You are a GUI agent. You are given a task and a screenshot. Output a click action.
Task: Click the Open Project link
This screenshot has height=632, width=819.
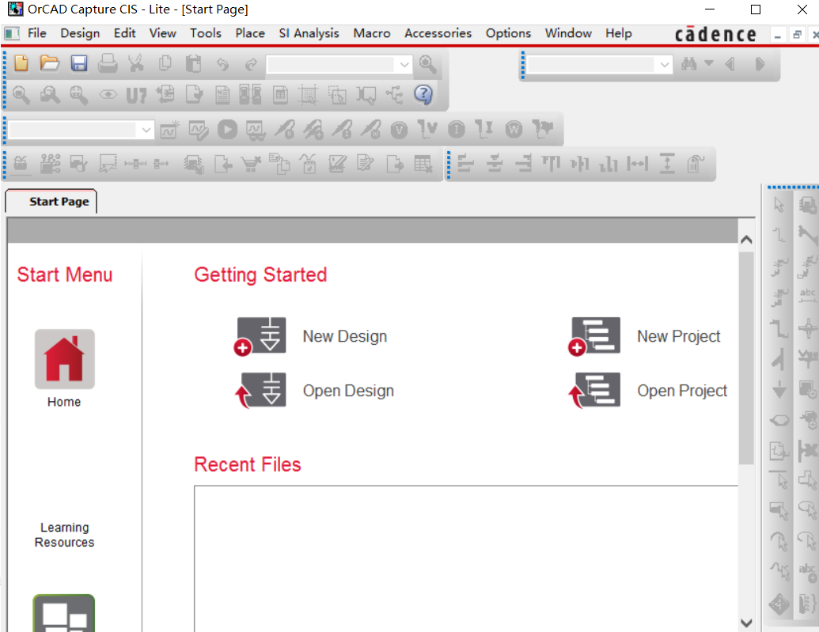[682, 391]
